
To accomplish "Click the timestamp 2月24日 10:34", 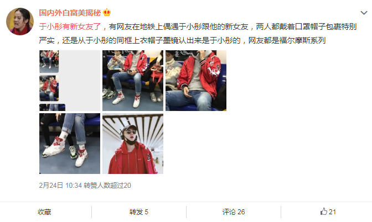I will coord(60,186).
